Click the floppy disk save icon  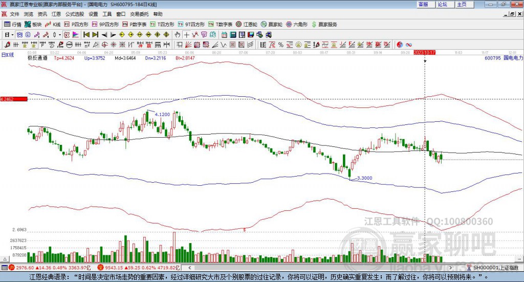tap(251, 35)
